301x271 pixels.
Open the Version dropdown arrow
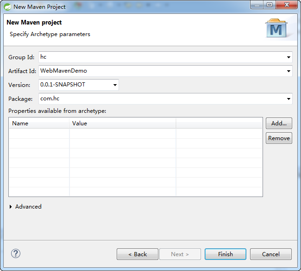click(115, 85)
